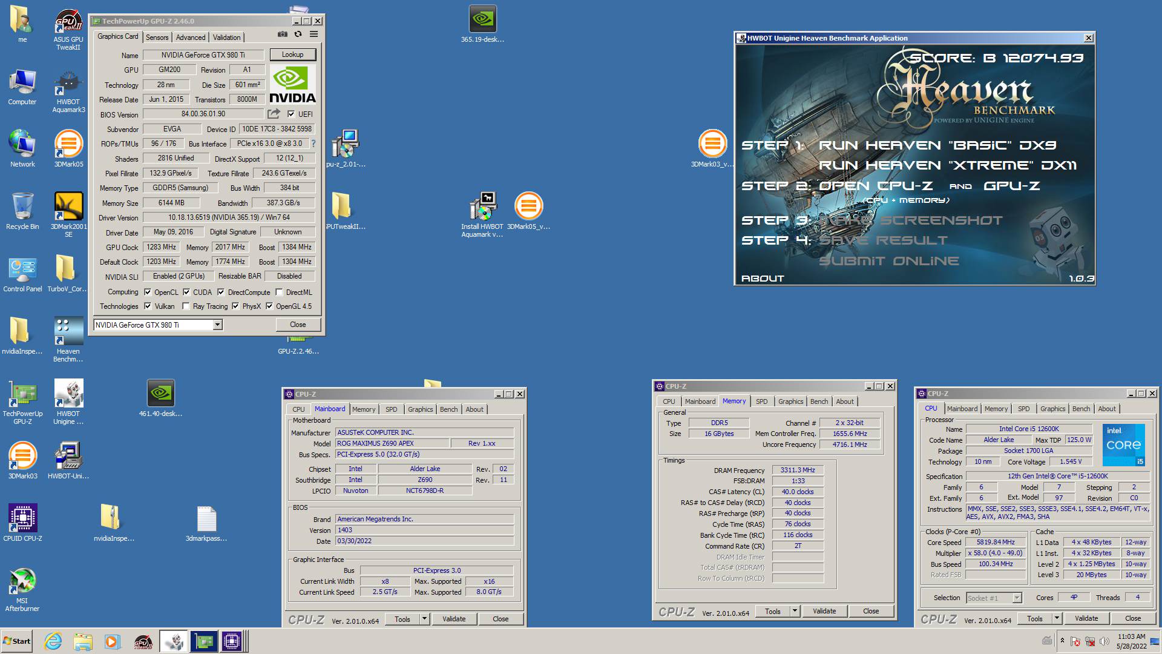Open Install HWBOT Aquamark icon
The width and height of the screenshot is (1162, 654).
[482, 214]
